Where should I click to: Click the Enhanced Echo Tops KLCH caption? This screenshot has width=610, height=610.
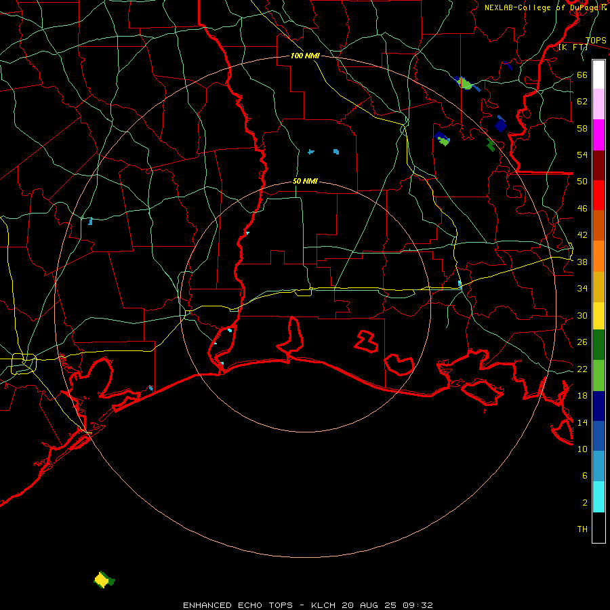click(x=308, y=605)
